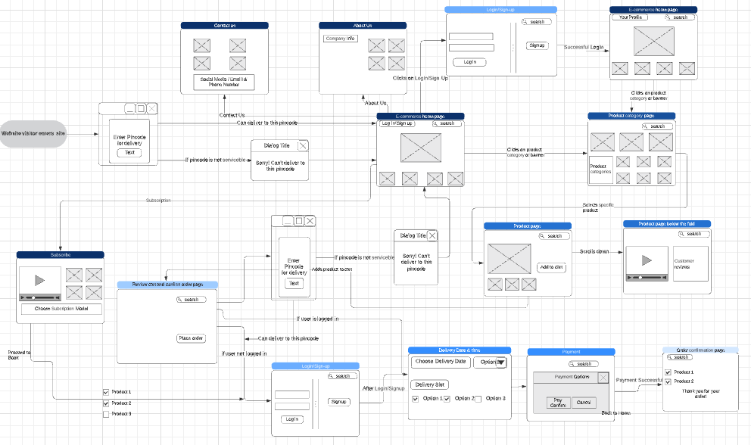The image size is (751, 445).
Task: Click play icon in Product page below the fold video
Action: pos(647,260)
